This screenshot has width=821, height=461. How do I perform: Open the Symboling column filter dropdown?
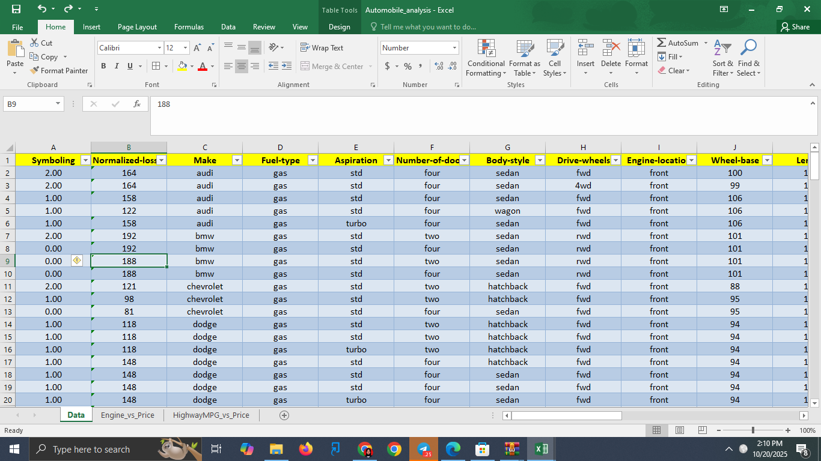(85, 160)
